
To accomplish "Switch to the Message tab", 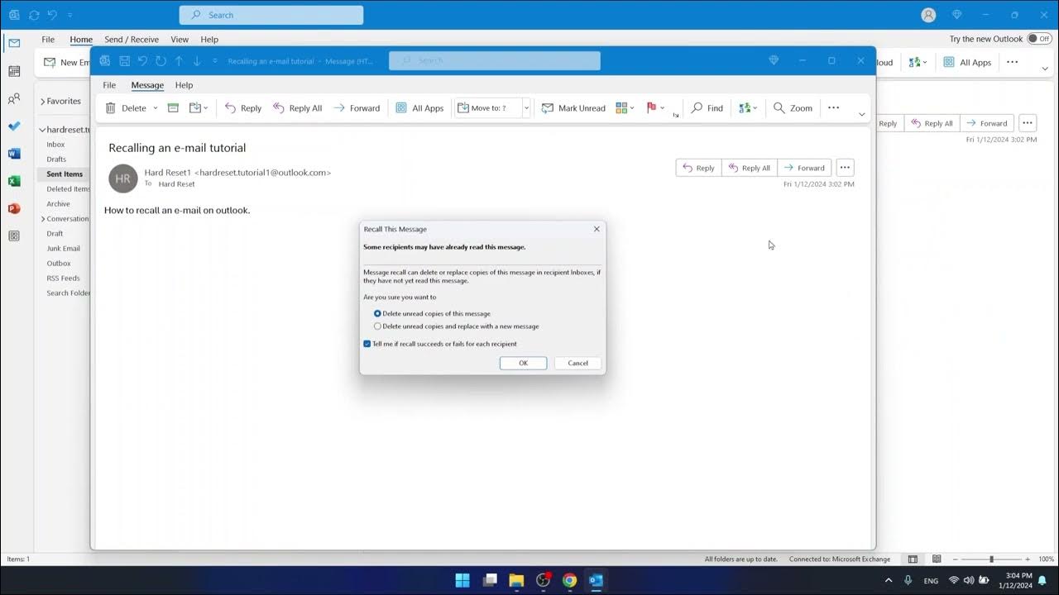I will tap(147, 85).
